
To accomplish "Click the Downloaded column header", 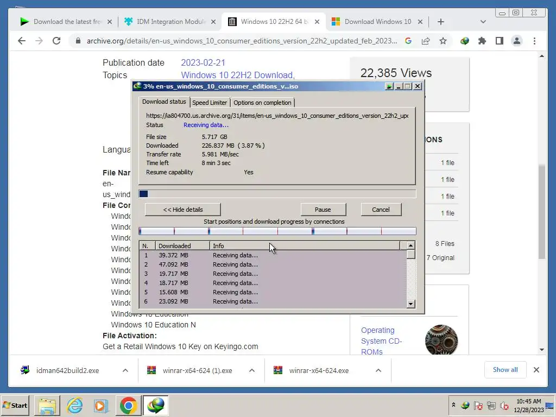I will point(182,246).
